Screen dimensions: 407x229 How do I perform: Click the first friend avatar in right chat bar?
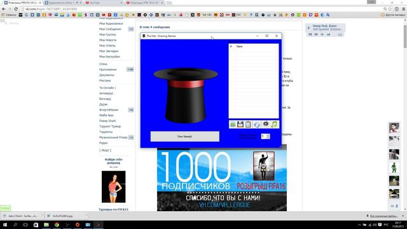394,127
